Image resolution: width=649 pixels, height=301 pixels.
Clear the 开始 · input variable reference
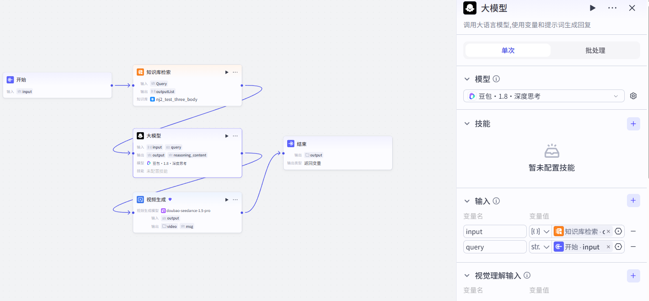[608, 247]
